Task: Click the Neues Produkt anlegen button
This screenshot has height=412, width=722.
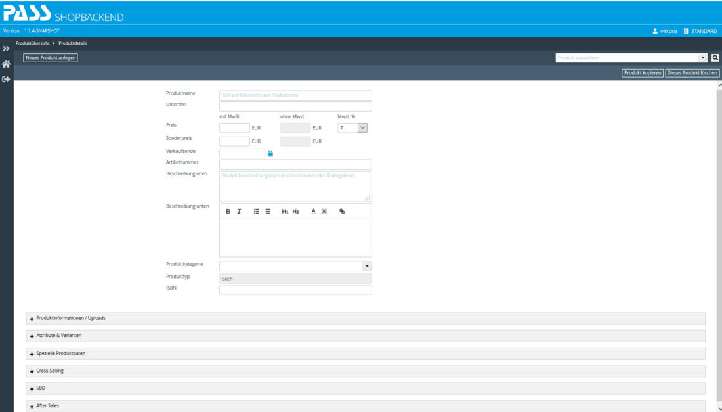Action: point(50,58)
